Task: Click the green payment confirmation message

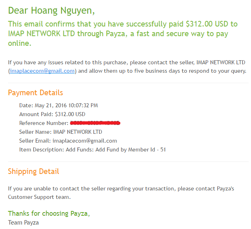Action: coord(123,33)
